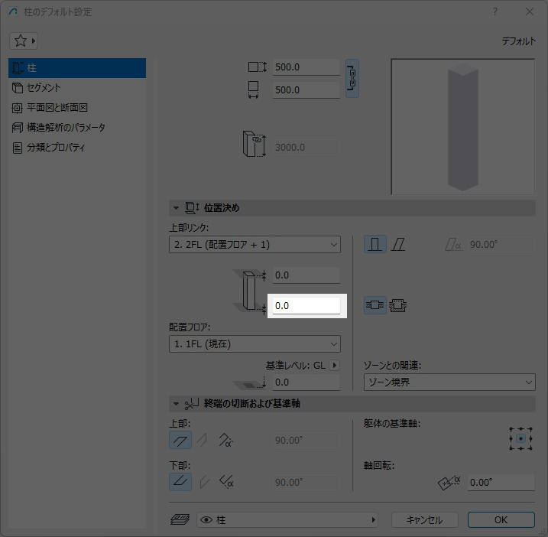Click the right wrapping relation icon beside the offsets

point(398,305)
